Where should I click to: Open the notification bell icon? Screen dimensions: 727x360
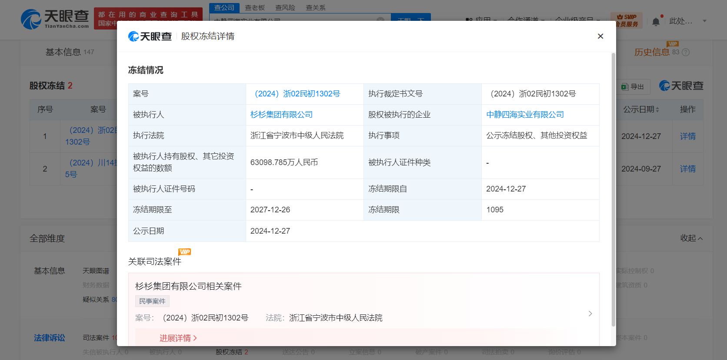click(x=656, y=21)
